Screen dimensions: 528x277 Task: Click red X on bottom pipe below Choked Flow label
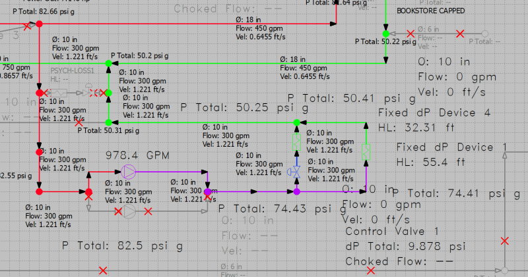pyautogui.click(x=371, y=270)
